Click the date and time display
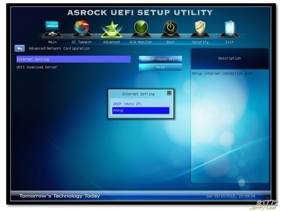282x211 pixels. [231, 196]
